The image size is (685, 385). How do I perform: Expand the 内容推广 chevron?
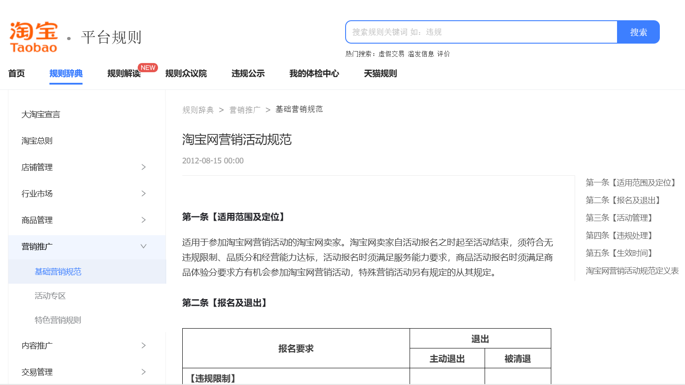point(143,345)
